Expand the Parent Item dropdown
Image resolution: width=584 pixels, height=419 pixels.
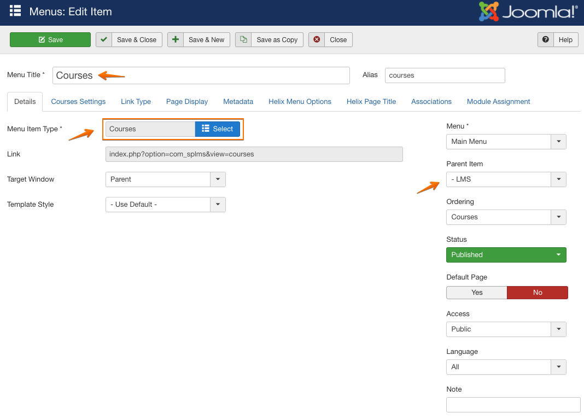[506, 179]
